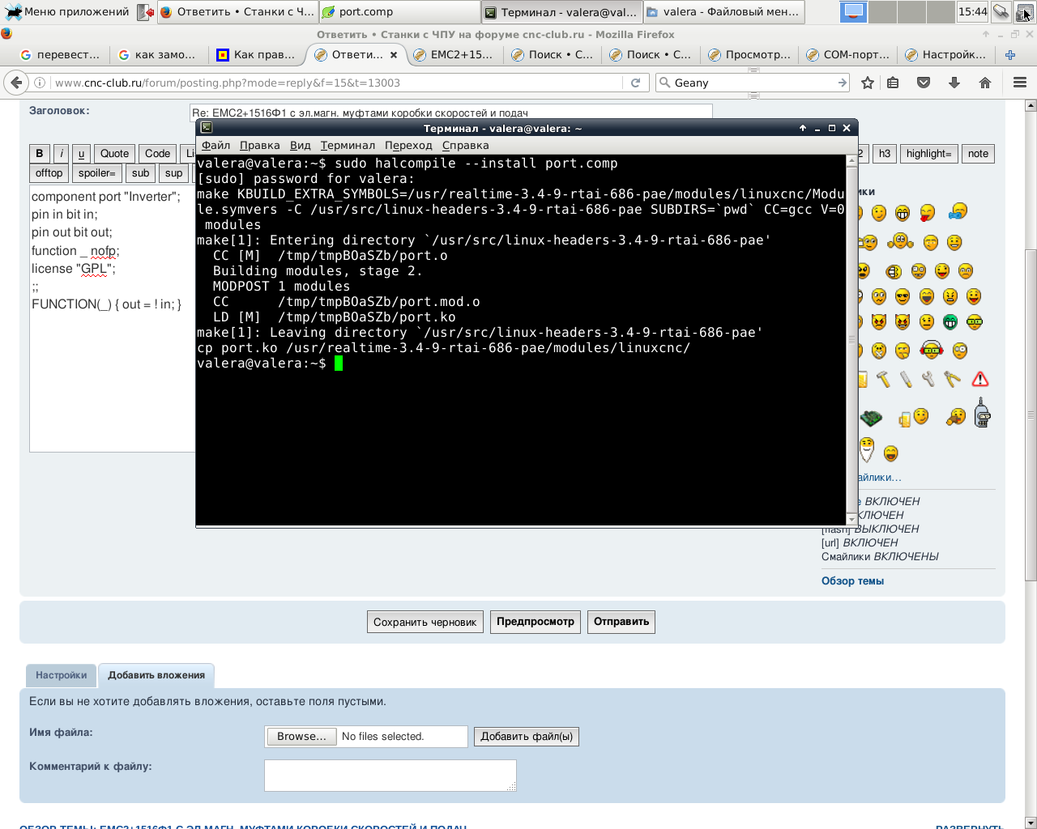Screen dimensions: 1037x829
Task: Click Сохранить черновик to save draft
Action: point(425,622)
